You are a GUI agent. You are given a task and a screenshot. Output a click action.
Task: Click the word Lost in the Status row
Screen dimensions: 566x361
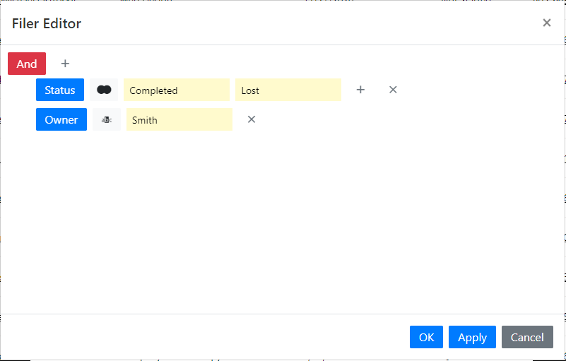(250, 90)
